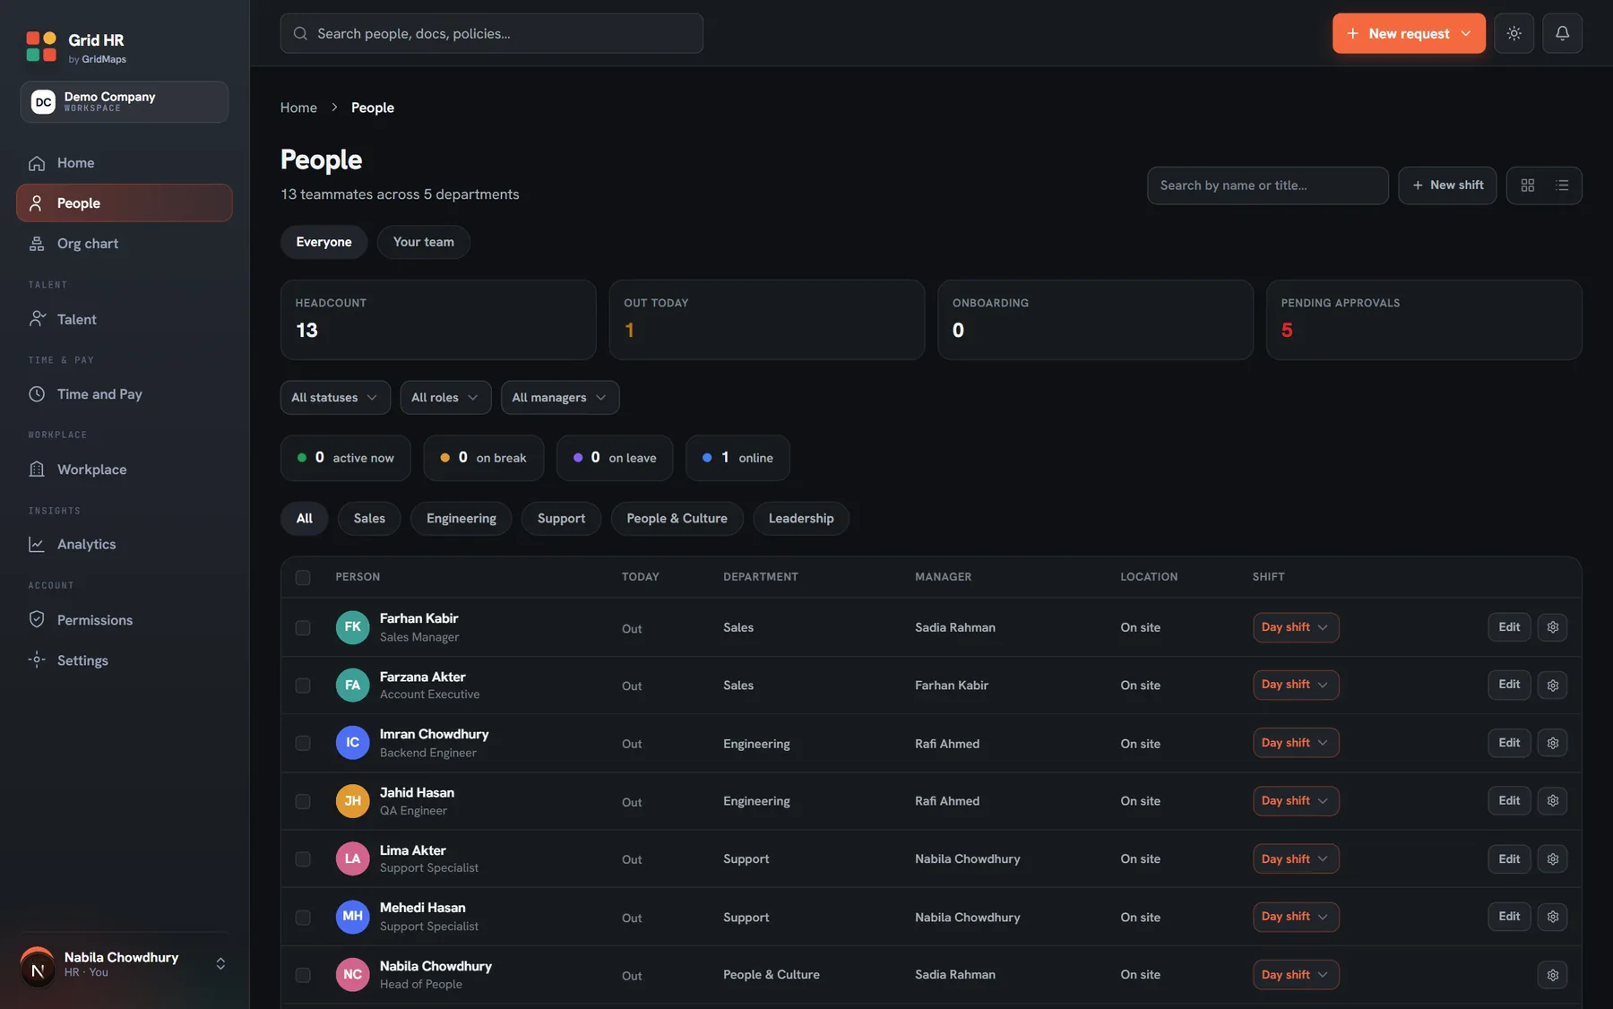Click Home in the breadcrumb
Image resolution: width=1613 pixels, height=1009 pixels.
click(x=298, y=108)
